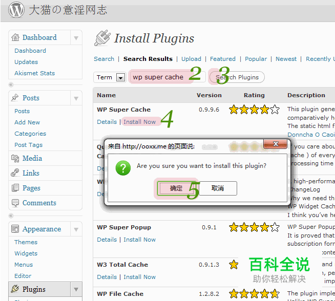Click the Dashboard house icon
The image size is (335, 301).
click(15, 37)
